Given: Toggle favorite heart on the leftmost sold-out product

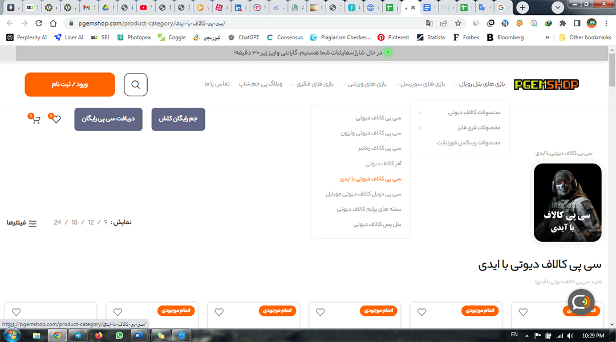Looking at the screenshot, I should pyautogui.click(x=117, y=312).
